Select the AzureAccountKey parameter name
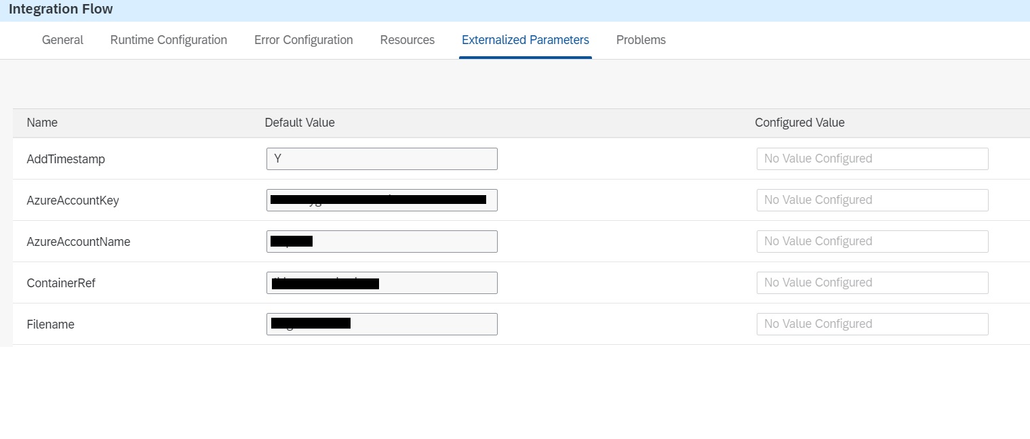 (x=73, y=201)
